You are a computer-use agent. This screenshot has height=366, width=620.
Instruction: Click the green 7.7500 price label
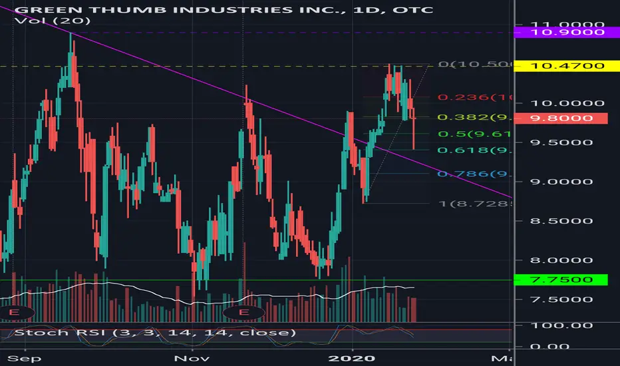click(561, 279)
